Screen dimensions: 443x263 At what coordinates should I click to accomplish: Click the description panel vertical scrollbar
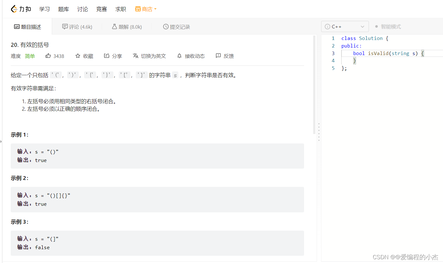tap(314, 85)
